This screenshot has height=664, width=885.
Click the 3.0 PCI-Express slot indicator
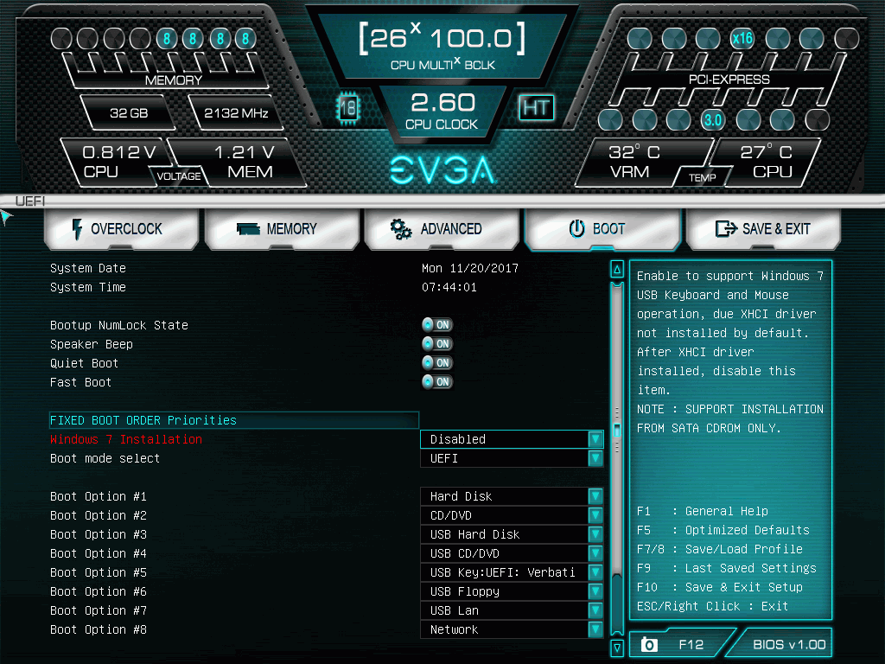point(712,119)
